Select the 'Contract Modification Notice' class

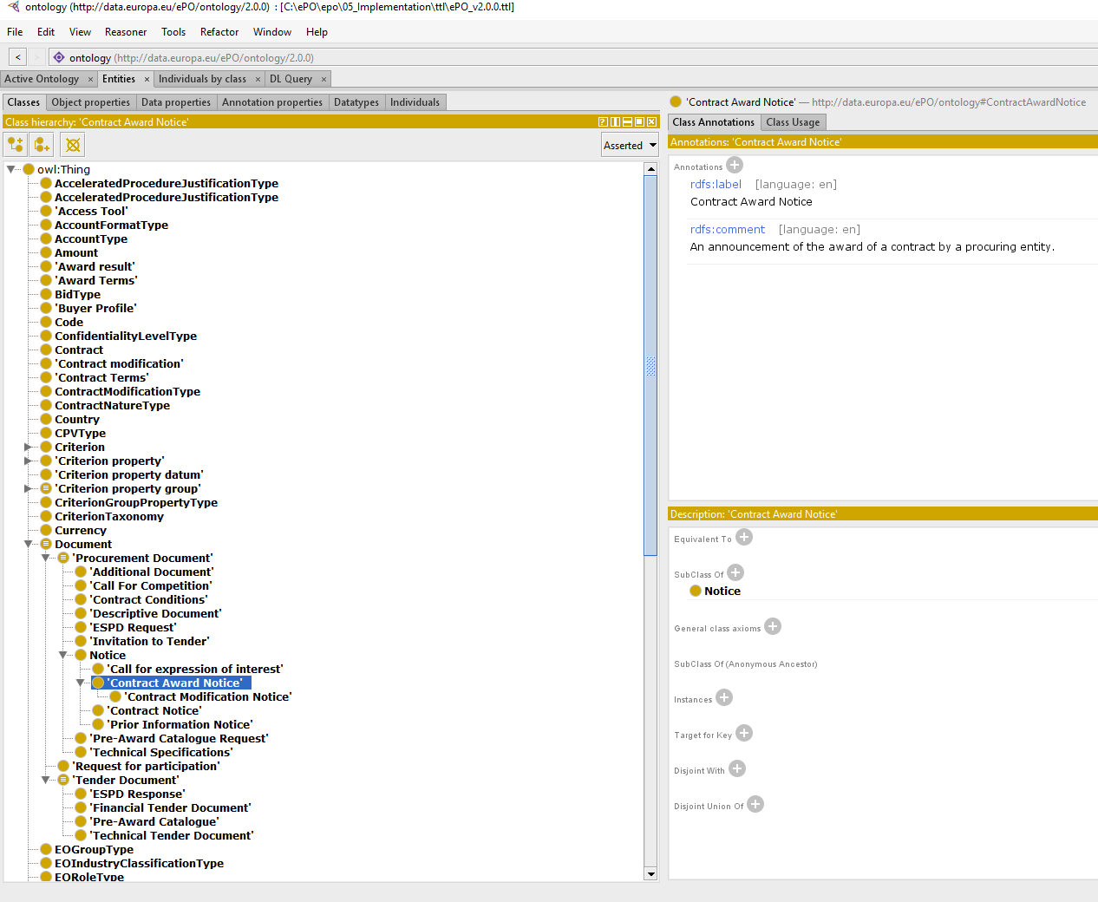208,697
